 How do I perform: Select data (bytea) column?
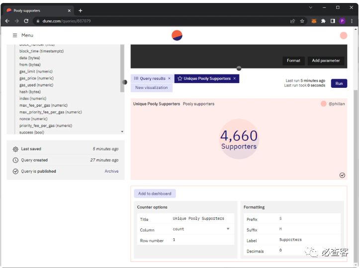(x=30, y=58)
